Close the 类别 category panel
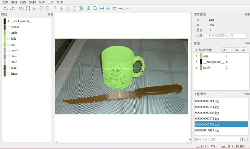 point(52,14)
